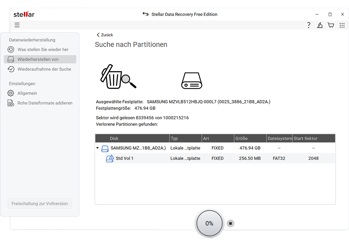Open the shopping cart icon
349x246 pixels.
pyautogui.click(x=331, y=25)
